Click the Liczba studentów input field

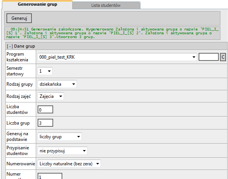pyautogui.click(x=45, y=109)
